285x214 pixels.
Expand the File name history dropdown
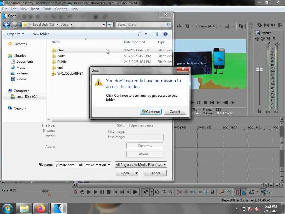(109, 165)
